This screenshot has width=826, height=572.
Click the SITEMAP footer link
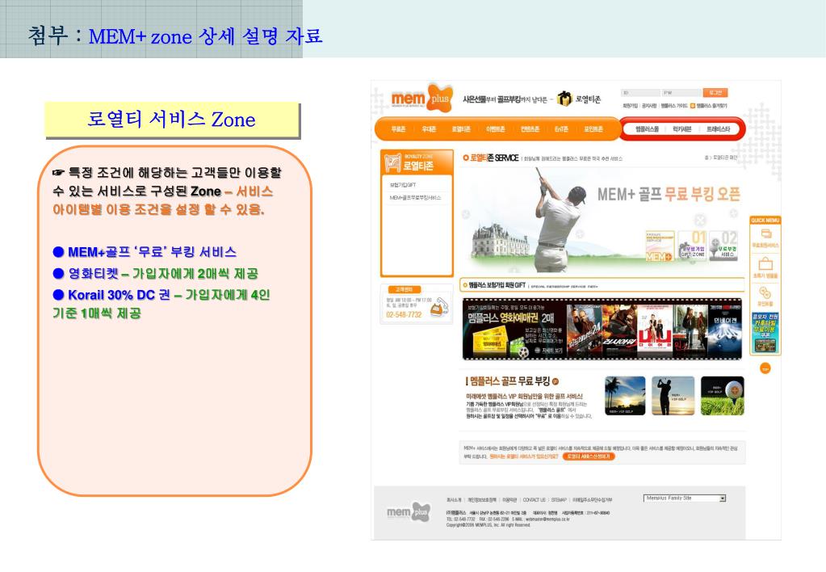[559, 500]
